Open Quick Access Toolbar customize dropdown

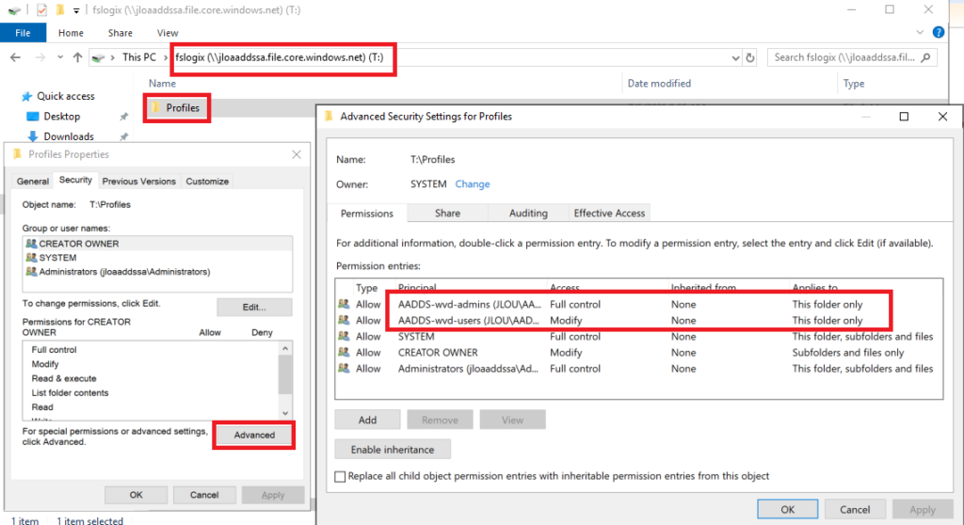(x=76, y=10)
